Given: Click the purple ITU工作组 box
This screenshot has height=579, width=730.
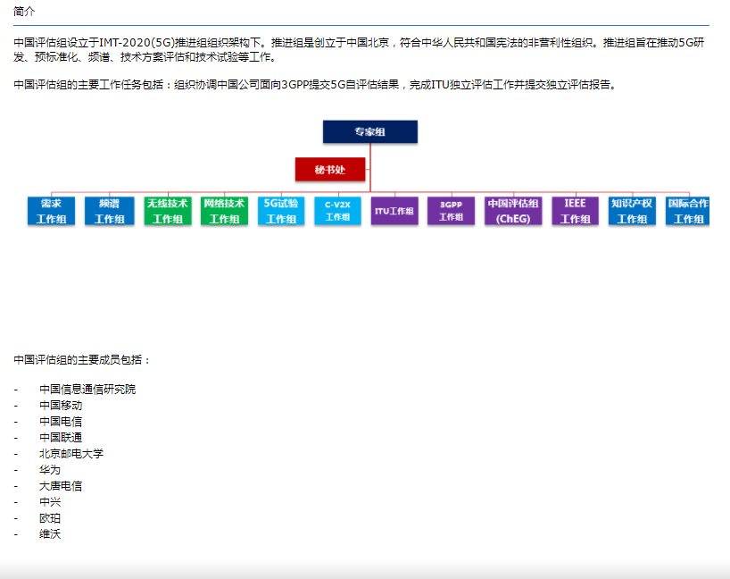Looking at the screenshot, I should 394,211.
